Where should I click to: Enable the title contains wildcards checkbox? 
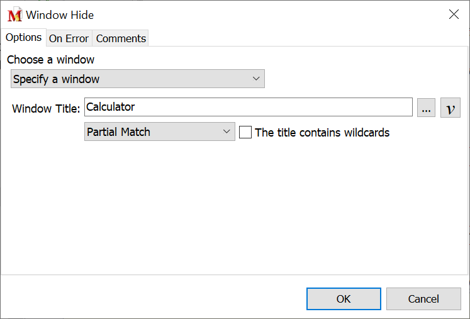click(x=245, y=132)
